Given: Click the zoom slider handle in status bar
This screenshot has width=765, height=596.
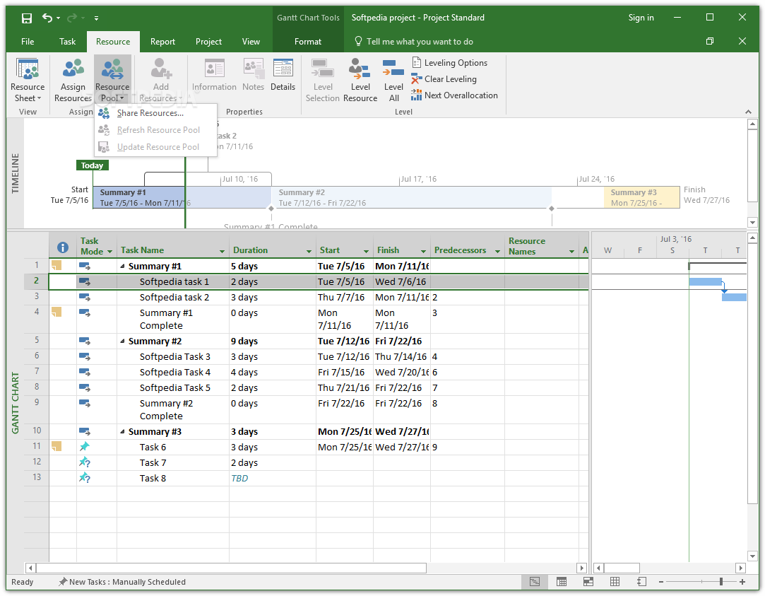Looking at the screenshot, I should (721, 582).
